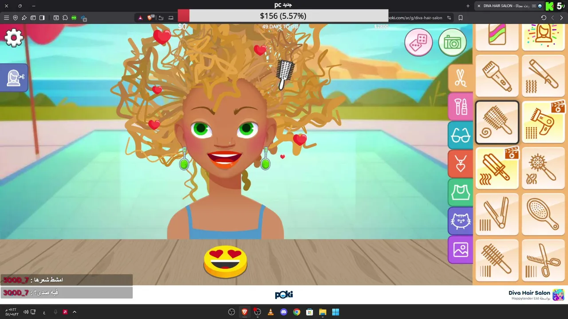Show hidden system tray icons
The height and width of the screenshot is (319, 568).
coord(75,312)
